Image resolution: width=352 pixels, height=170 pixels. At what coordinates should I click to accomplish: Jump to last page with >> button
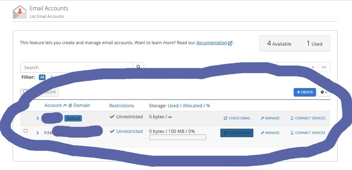pyautogui.click(x=324, y=67)
